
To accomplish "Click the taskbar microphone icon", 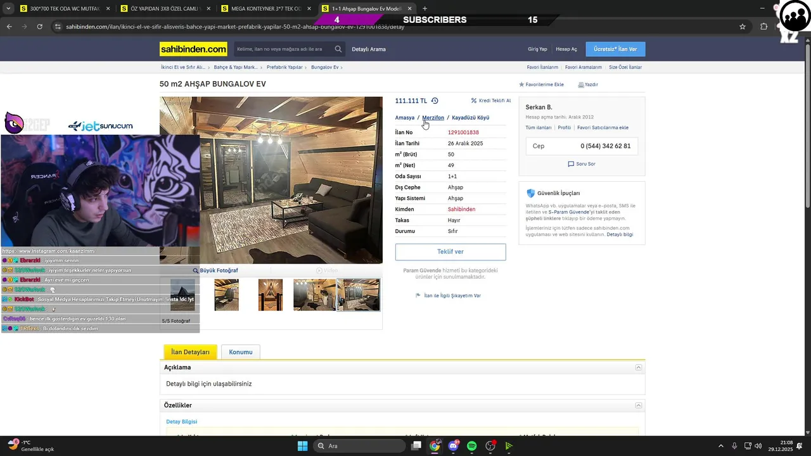I will (x=734, y=446).
